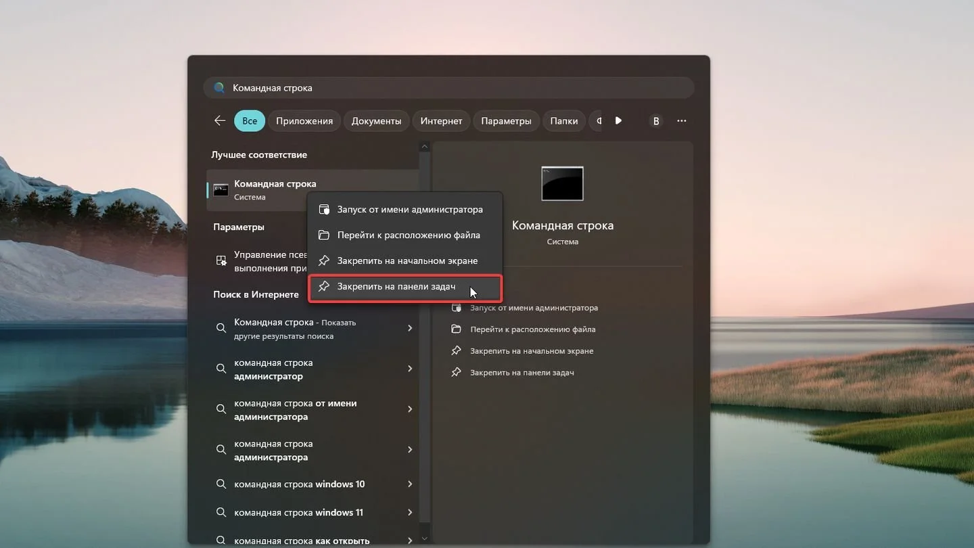Click the large Командная строка preview thumbnail

pos(562,183)
